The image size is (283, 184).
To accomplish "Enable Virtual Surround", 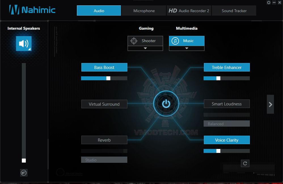I will pos(104,104).
